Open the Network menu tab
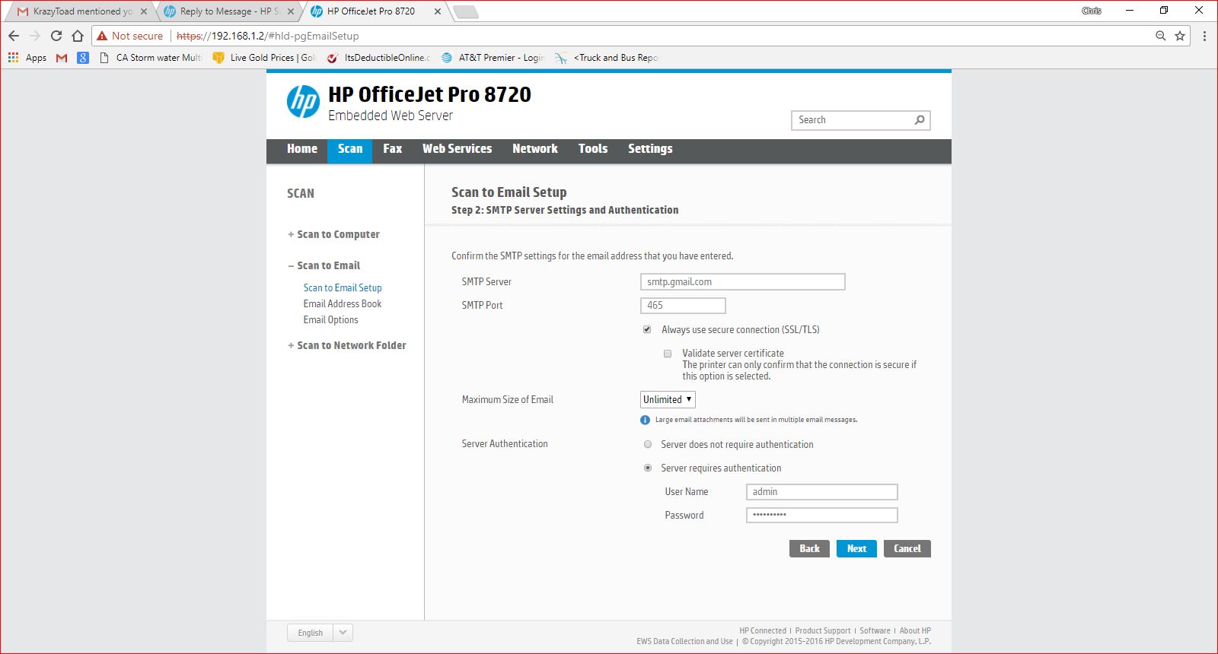 [x=534, y=149]
